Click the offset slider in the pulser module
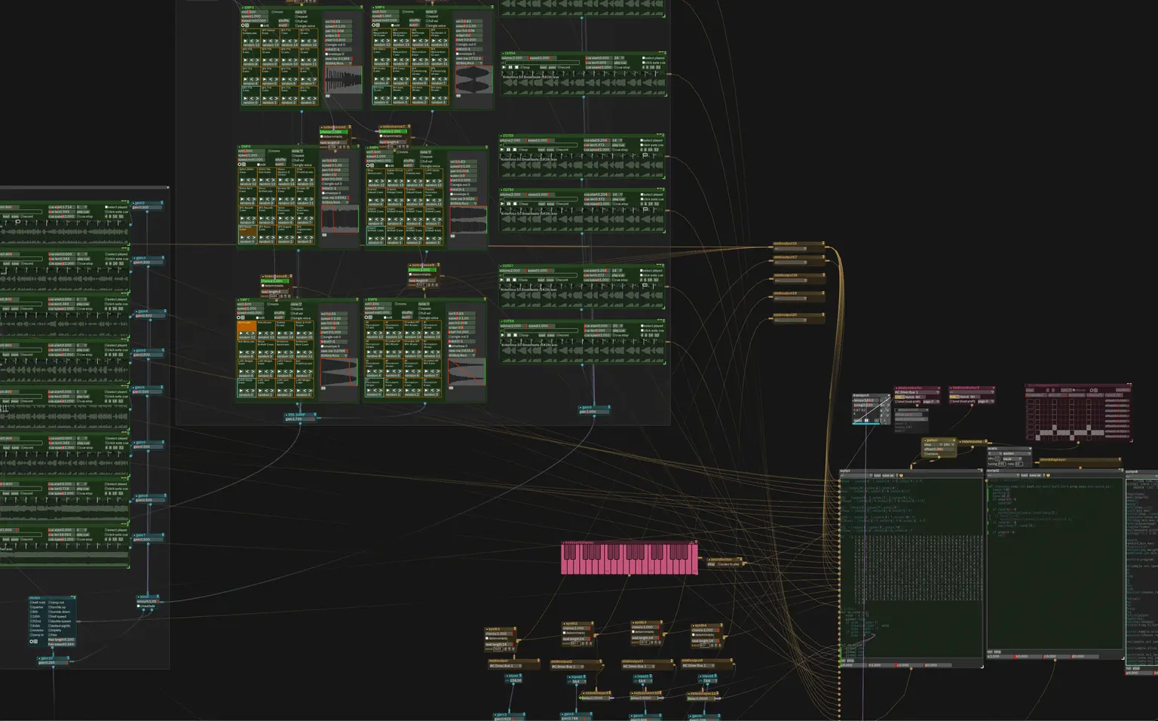The height and width of the screenshot is (721, 1158). [939, 449]
